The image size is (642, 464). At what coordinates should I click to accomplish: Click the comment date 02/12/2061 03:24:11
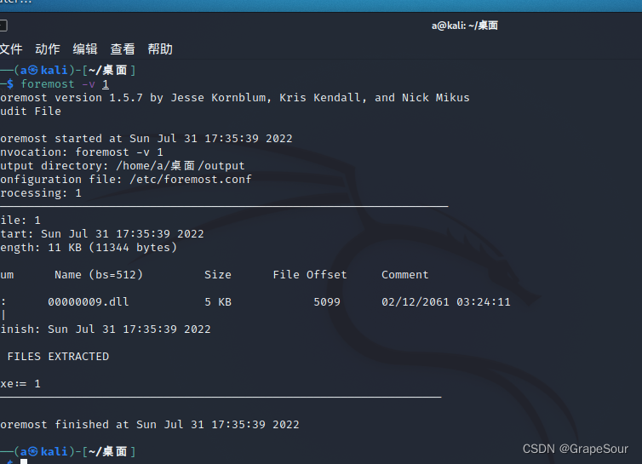click(x=446, y=302)
